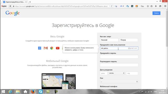Open File Explorer from taskbar
The height and width of the screenshot is (94, 168).
18,92
